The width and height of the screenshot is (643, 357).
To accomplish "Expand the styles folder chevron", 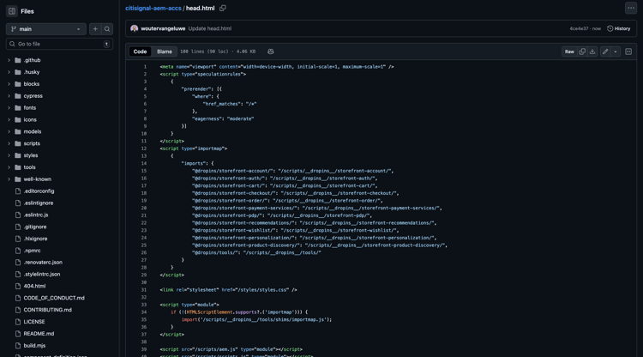I will (9, 155).
